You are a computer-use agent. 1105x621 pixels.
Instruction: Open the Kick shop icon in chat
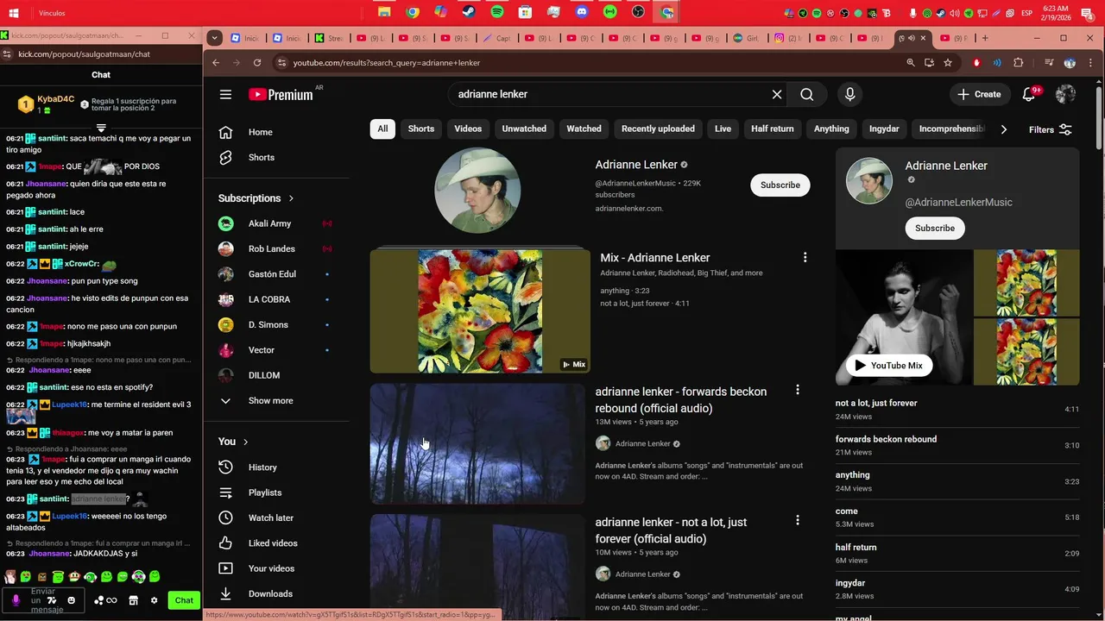coord(133,600)
